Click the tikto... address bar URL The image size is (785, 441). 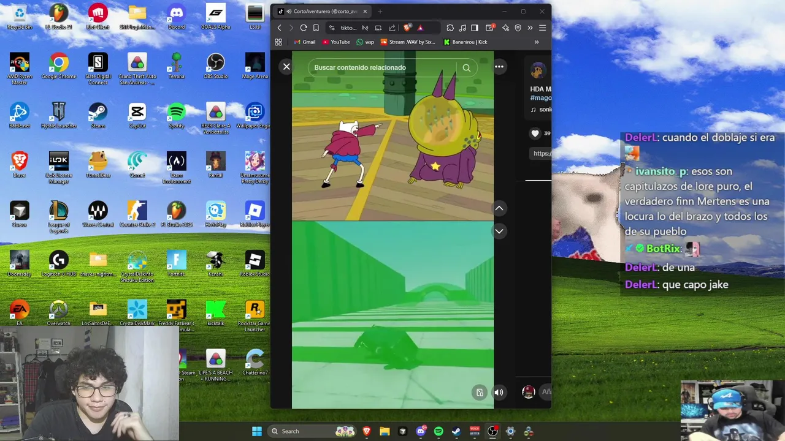click(x=348, y=28)
